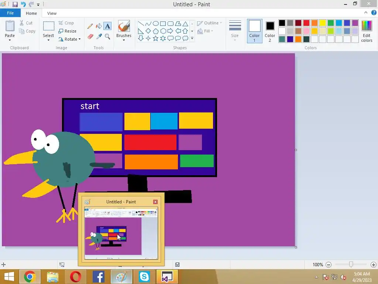Click the Paste clipboard icon
This screenshot has width=378, height=284.
coord(10,26)
